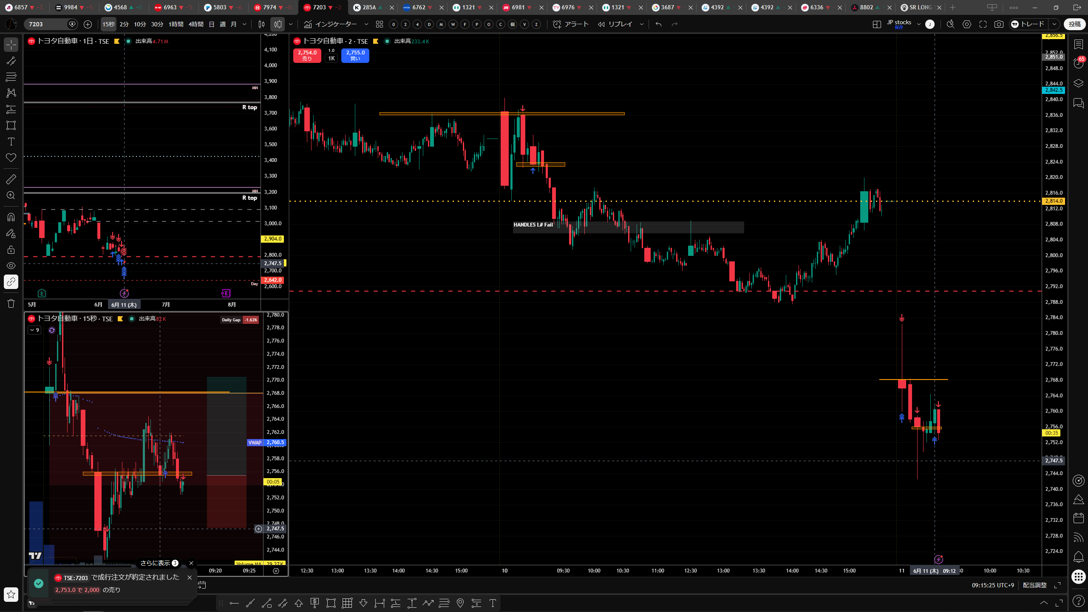This screenshot has height=612, width=1088.
Task: Activate the zoom in tool
Action: pyautogui.click(x=11, y=195)
